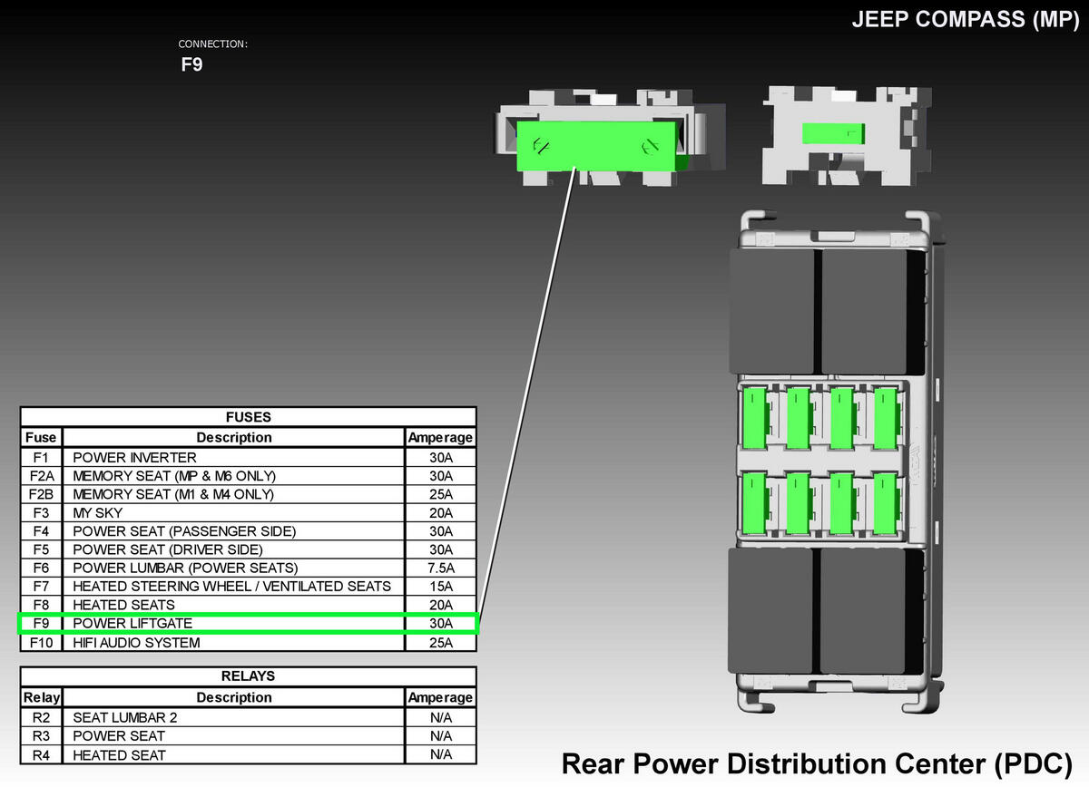Click the large green F9 fuse close-up
This screenshot has width=1089, height=787.
click(597, 145)
